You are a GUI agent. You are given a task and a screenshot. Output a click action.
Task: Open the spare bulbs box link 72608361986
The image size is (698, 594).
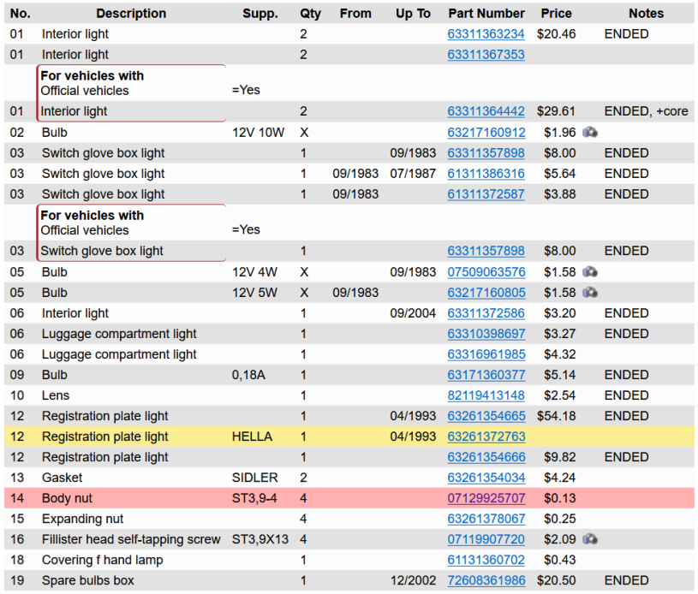(x=486, y=580)
